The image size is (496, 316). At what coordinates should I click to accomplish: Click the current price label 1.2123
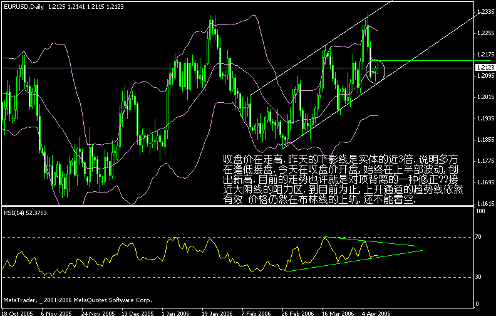[x=485, y=68]
